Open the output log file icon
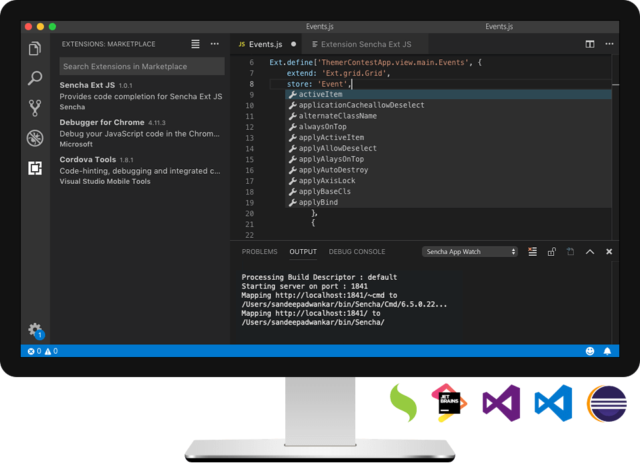The height and width of the screenshot is (469, 640). tap(571, 252)
